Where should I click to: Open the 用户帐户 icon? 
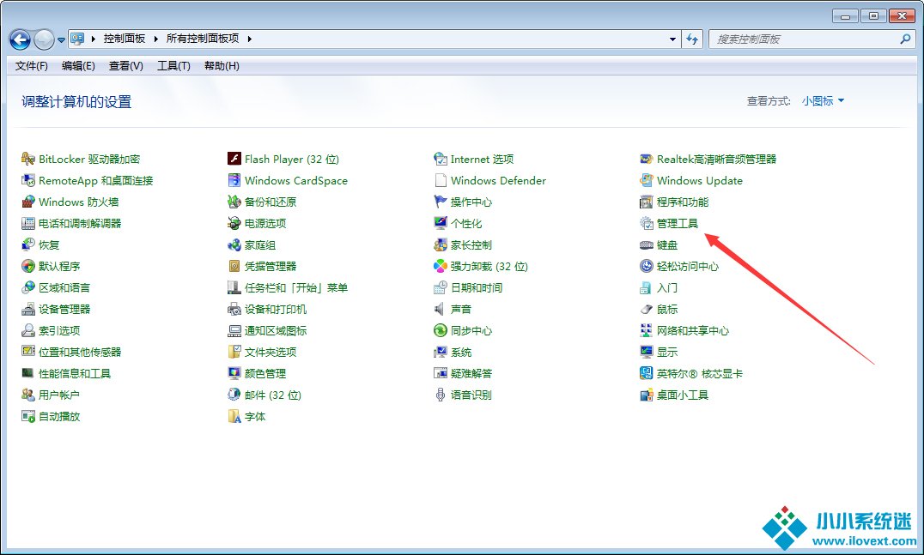pos(28,395)
